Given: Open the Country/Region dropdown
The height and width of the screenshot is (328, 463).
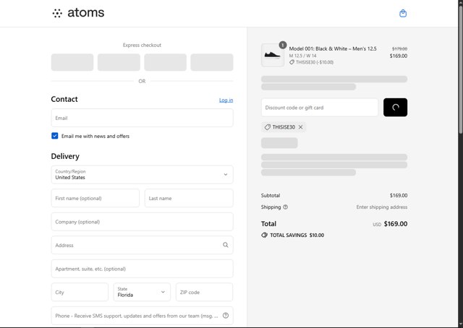Looking at the screenshot, I should (x=142, y=175).
